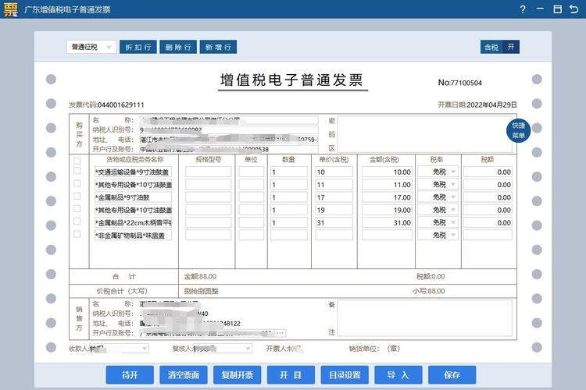The width and height of the screenshot is (586, 390).
Task: Select the 非金属矿物制品 row checkbox
Action: 77,235
